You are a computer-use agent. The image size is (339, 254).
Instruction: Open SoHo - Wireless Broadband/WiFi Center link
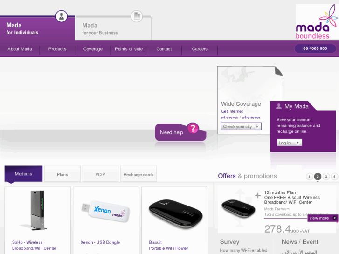point(34,245)
